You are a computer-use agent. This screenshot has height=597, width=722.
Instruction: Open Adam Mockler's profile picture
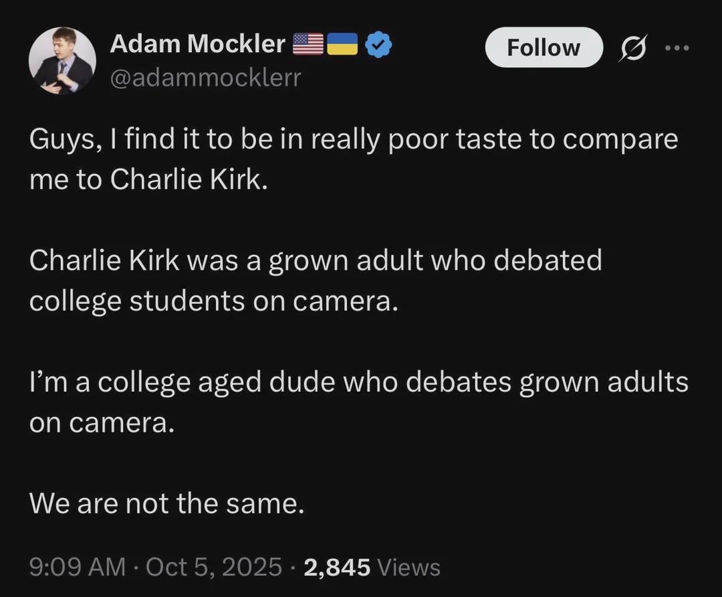click(x=62, y=61)
